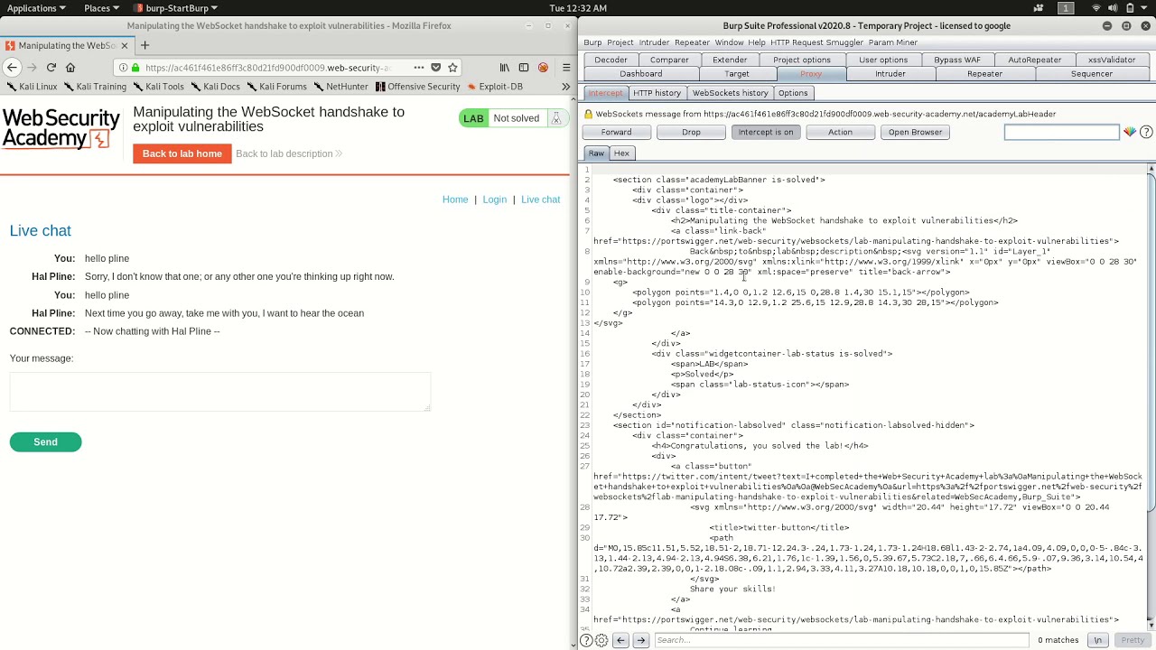Toggle Firefox sidebar icon

[524, 67]
